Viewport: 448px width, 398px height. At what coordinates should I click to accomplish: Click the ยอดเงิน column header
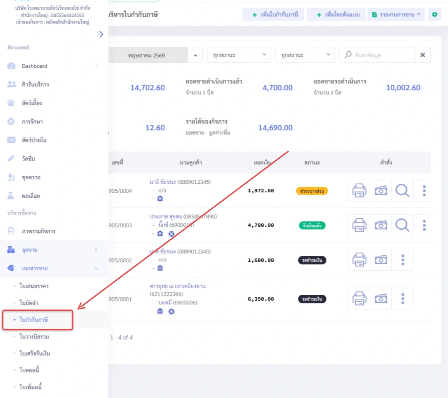pyautogui.click(x=263, y=163)
